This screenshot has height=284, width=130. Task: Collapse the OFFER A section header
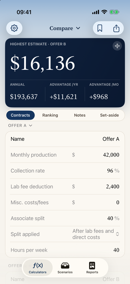coord(20,126)
